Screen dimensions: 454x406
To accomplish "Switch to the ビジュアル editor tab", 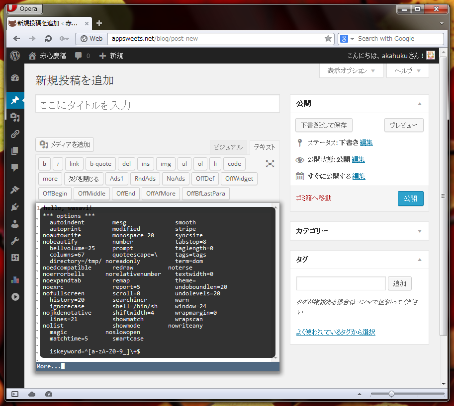I will 228,147.
